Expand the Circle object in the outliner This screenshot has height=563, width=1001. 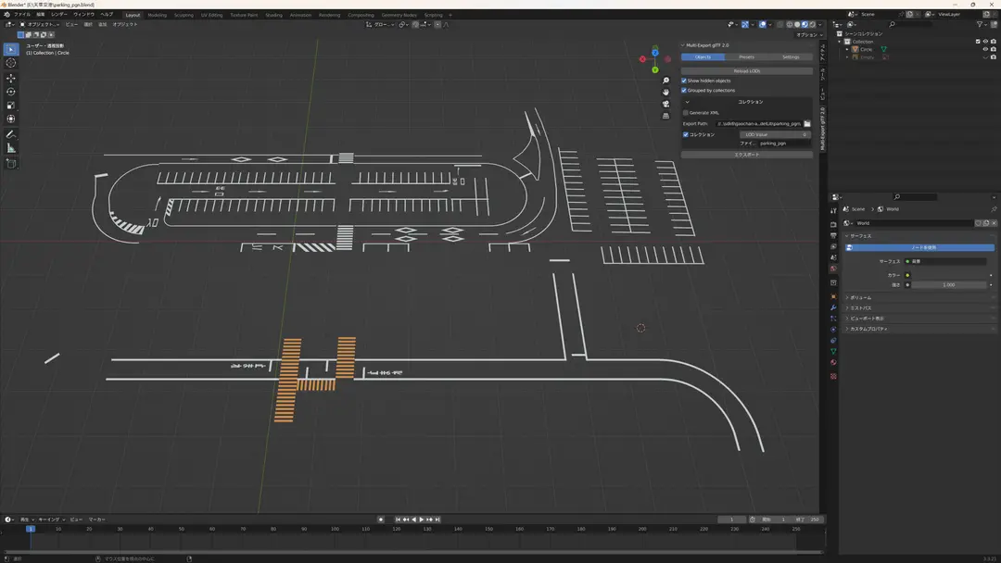click(848, 49)
